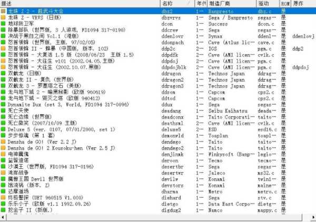Click the orange icon beside 大往生 v101 row
Image resolution: width=316 pixels, height=222 pixels.
click(x=3, y=61)
